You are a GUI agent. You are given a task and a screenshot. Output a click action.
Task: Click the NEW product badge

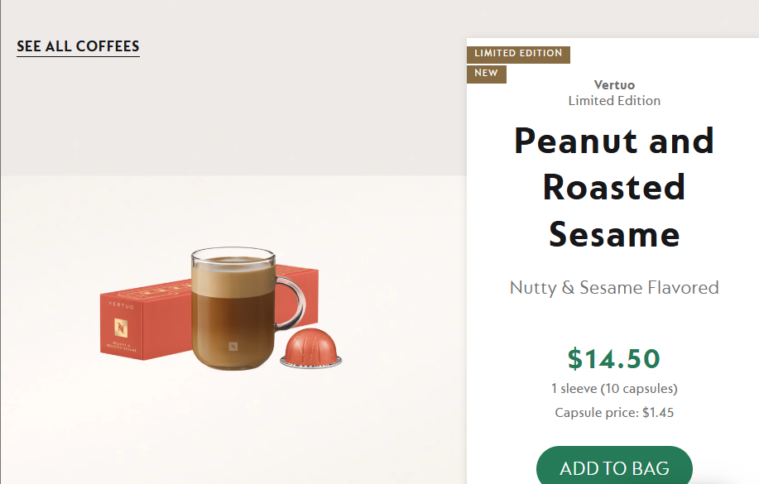[x=486, y=74]
